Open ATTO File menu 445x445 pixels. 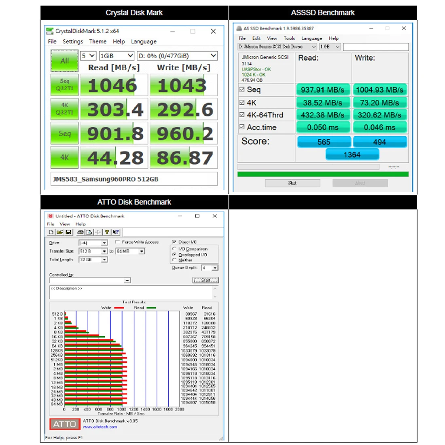(x=51, y=224)
